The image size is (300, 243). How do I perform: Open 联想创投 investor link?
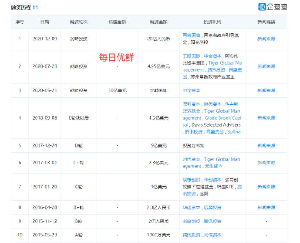(x=191, y=180)
